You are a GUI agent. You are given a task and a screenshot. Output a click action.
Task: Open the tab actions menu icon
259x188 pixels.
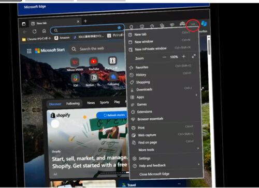pos(24,24)
